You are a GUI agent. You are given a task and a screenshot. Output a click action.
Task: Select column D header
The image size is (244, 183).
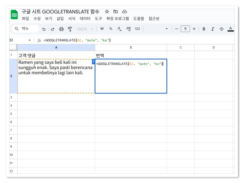[214, 47]
